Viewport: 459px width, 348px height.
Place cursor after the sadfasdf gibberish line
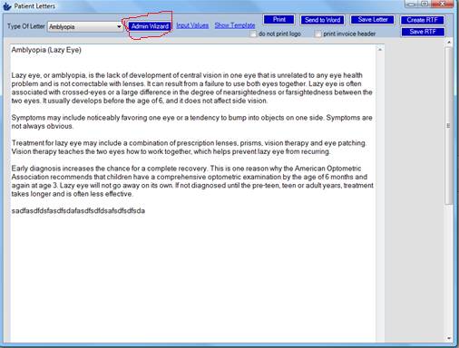point(145,211)
